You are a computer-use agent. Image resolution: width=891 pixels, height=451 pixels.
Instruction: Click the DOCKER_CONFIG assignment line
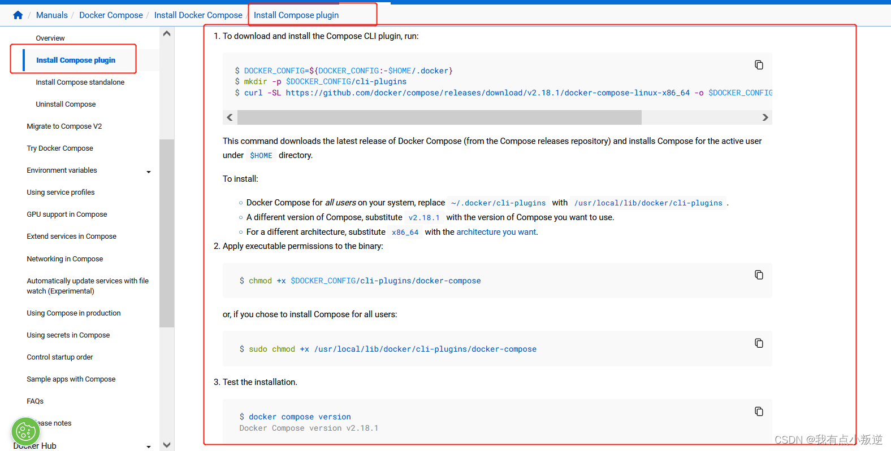click(x=348, y=71)
